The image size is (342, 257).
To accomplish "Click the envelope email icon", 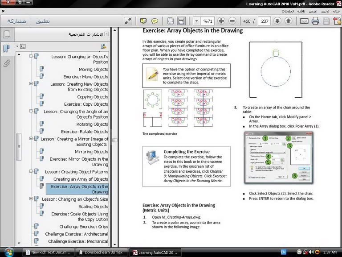I will point(304,21).
